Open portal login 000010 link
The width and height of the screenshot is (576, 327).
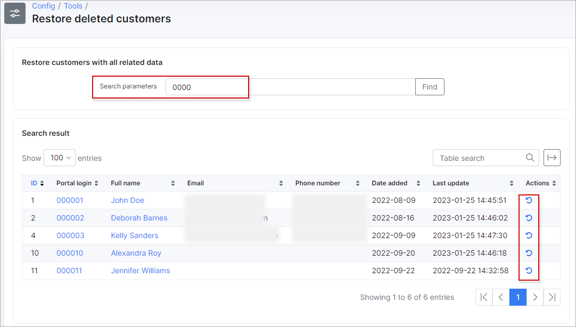click(x=70, y=253)
